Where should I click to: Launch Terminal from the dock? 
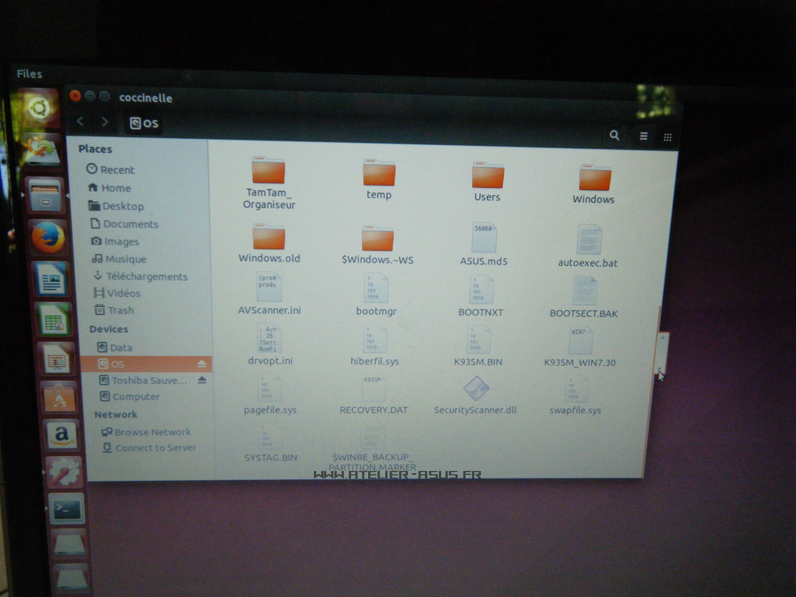[x=66, y=509]
